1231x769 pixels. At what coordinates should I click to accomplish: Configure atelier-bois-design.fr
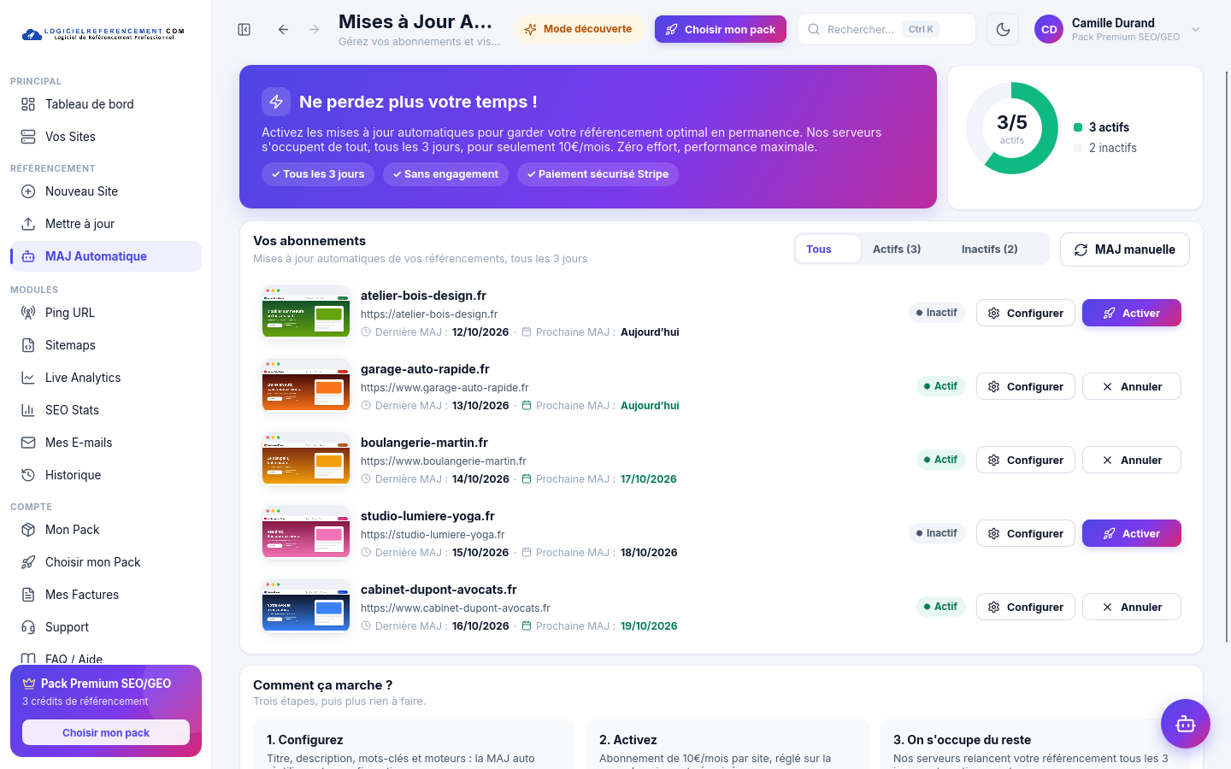pos(1026,313)
